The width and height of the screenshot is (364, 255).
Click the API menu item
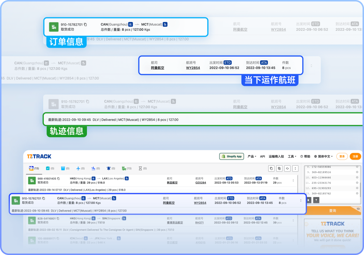point(263,156)
